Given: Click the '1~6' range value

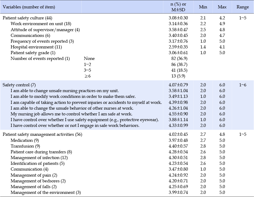Looking at the screenshot, I should pyautogui.click(x=242, y=85).
